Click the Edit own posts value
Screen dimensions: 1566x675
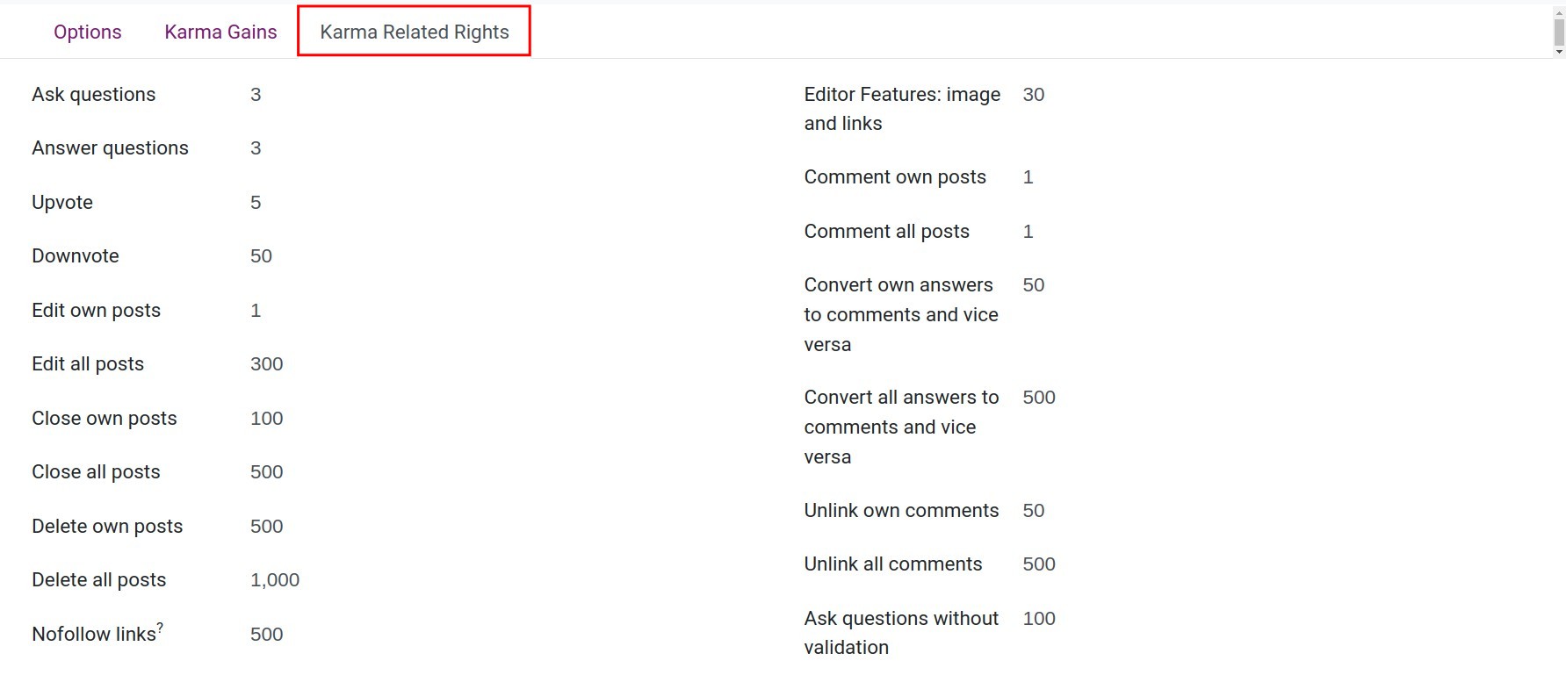coord(256,310)
